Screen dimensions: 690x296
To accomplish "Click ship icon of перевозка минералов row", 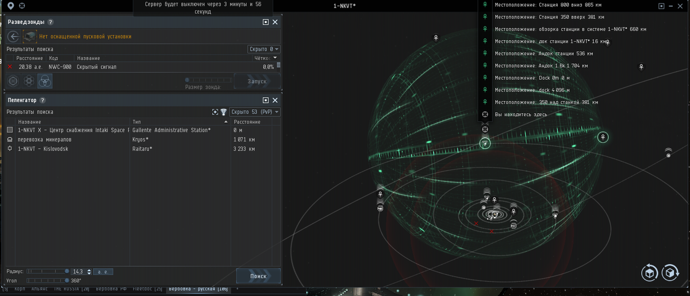I will point(10,140).
